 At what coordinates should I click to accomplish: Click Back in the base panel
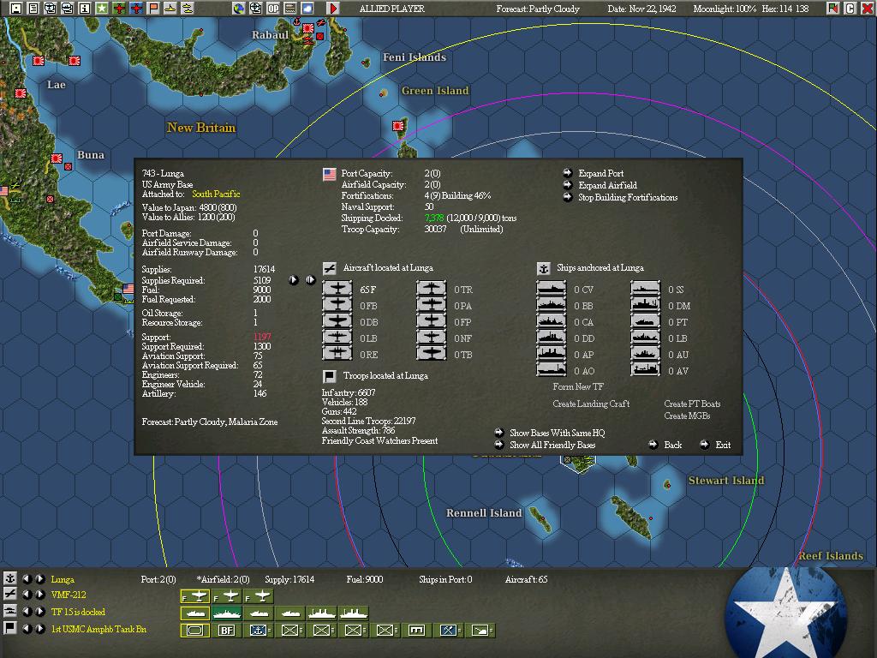[673, 445]
